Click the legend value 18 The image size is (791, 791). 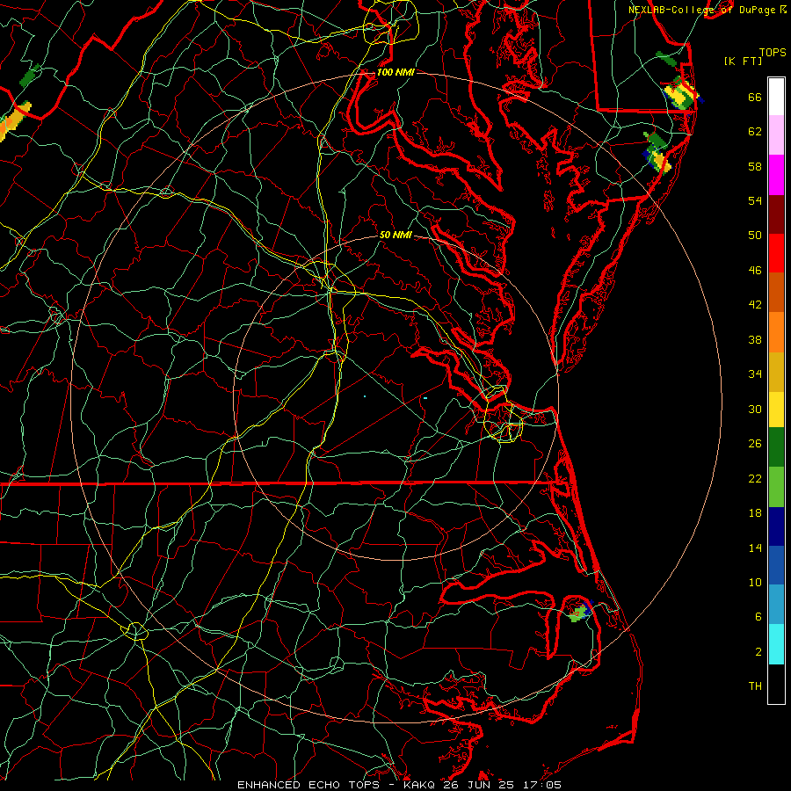coord(755,513)
